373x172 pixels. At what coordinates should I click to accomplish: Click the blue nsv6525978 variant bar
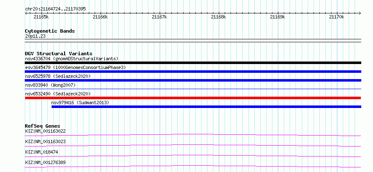(x=193, y=80)
